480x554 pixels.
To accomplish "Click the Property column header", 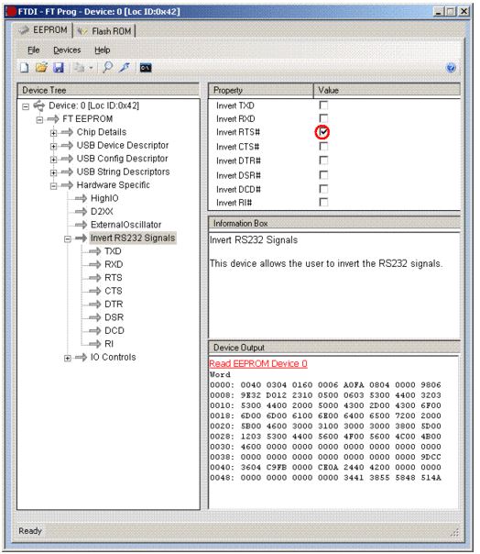I will coord(261,91).
